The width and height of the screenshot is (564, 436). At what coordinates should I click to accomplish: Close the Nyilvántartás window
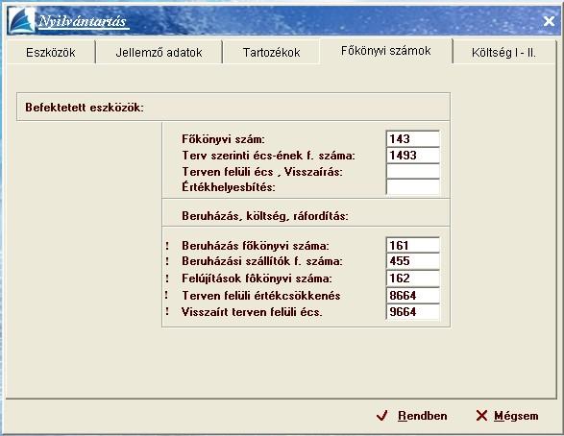click(x=549, y=21)
